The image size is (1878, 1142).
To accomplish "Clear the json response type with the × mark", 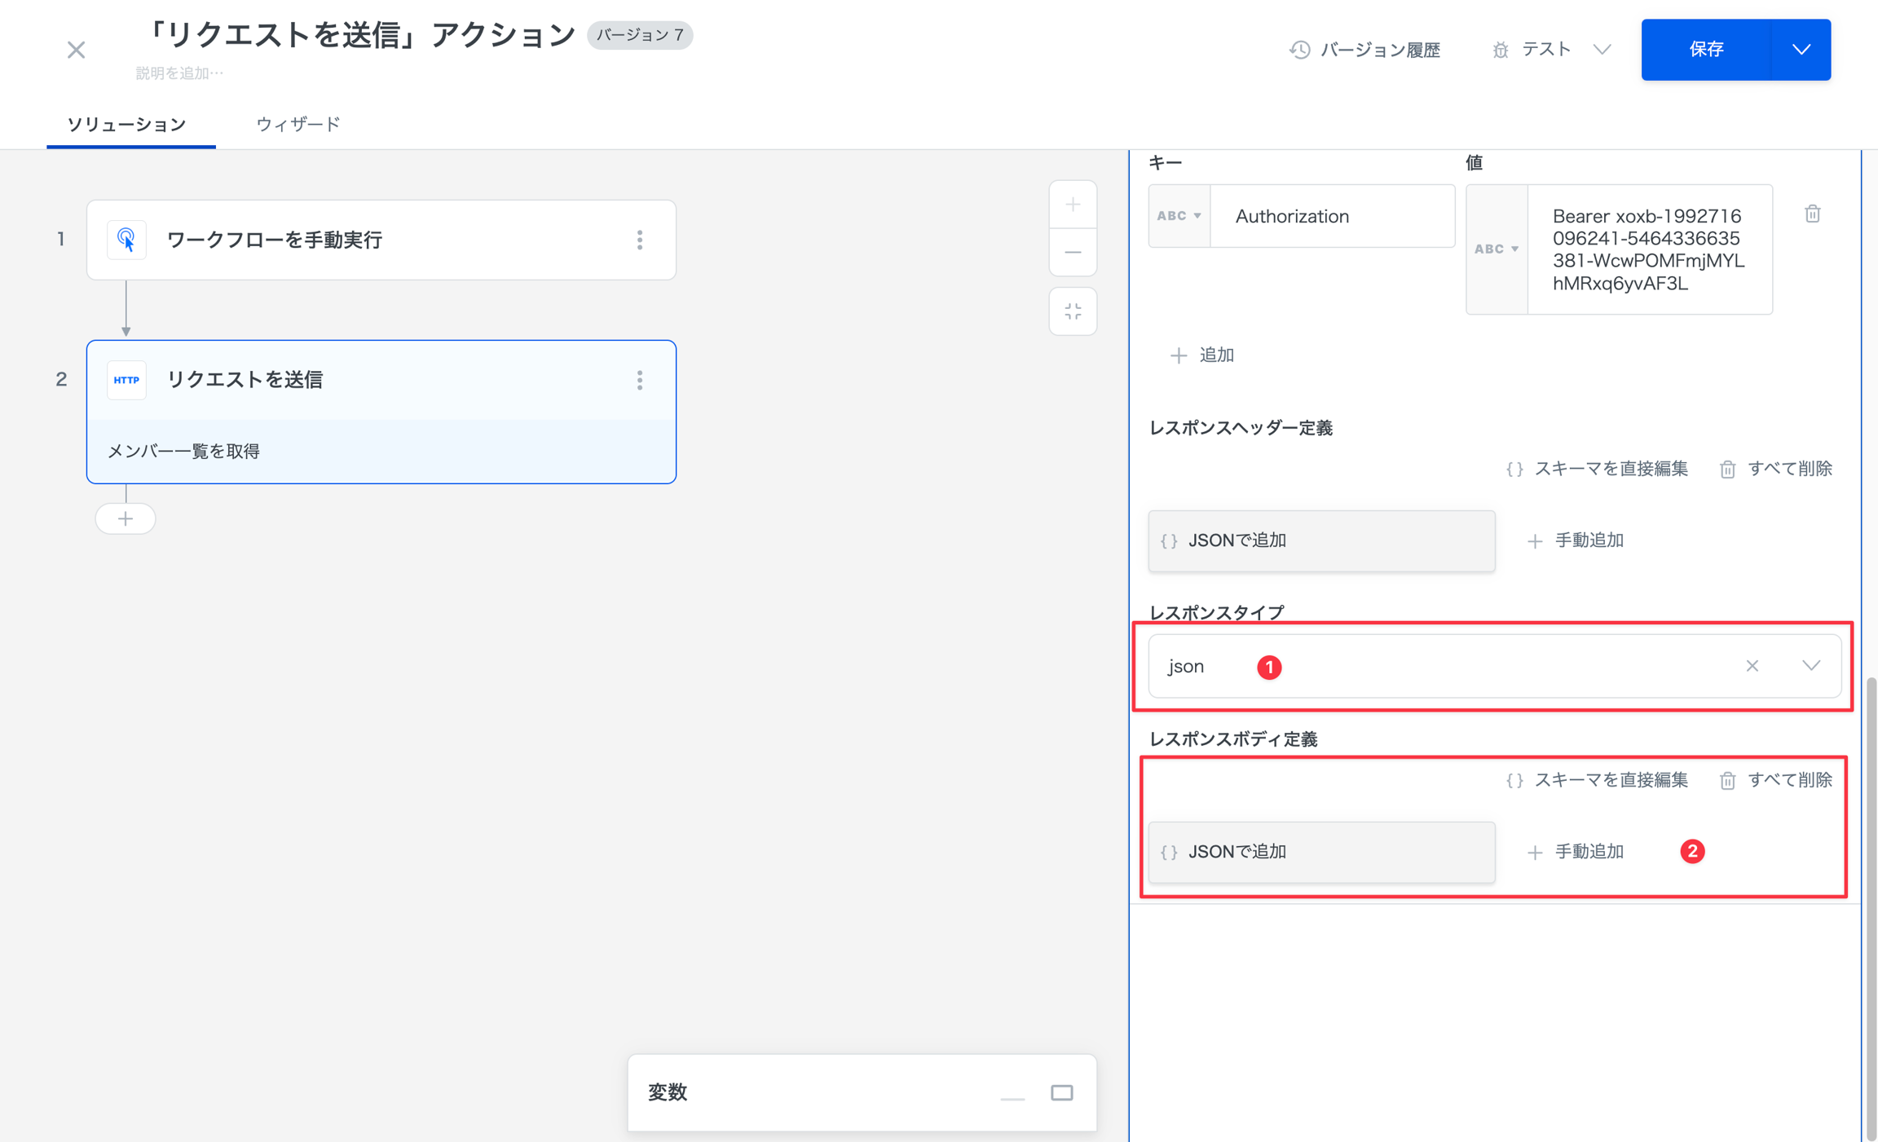I will (x=1752, y=666).
